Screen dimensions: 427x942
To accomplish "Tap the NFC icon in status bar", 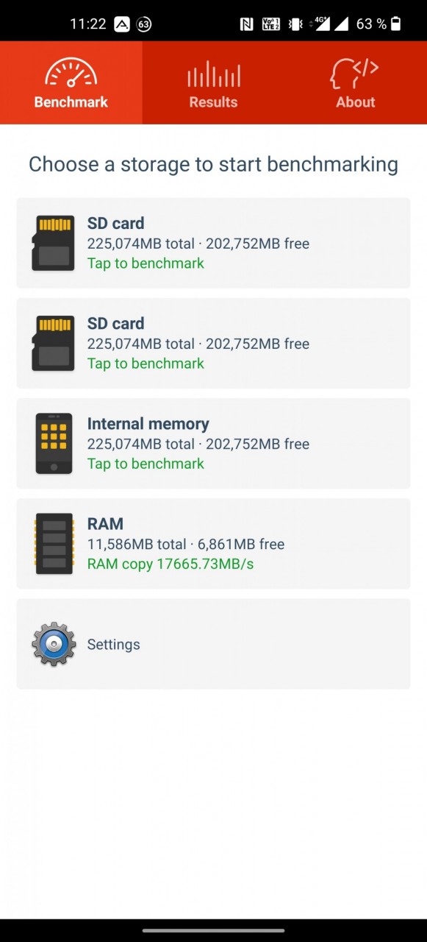I will pyautogui.click(x=246, y=24).
